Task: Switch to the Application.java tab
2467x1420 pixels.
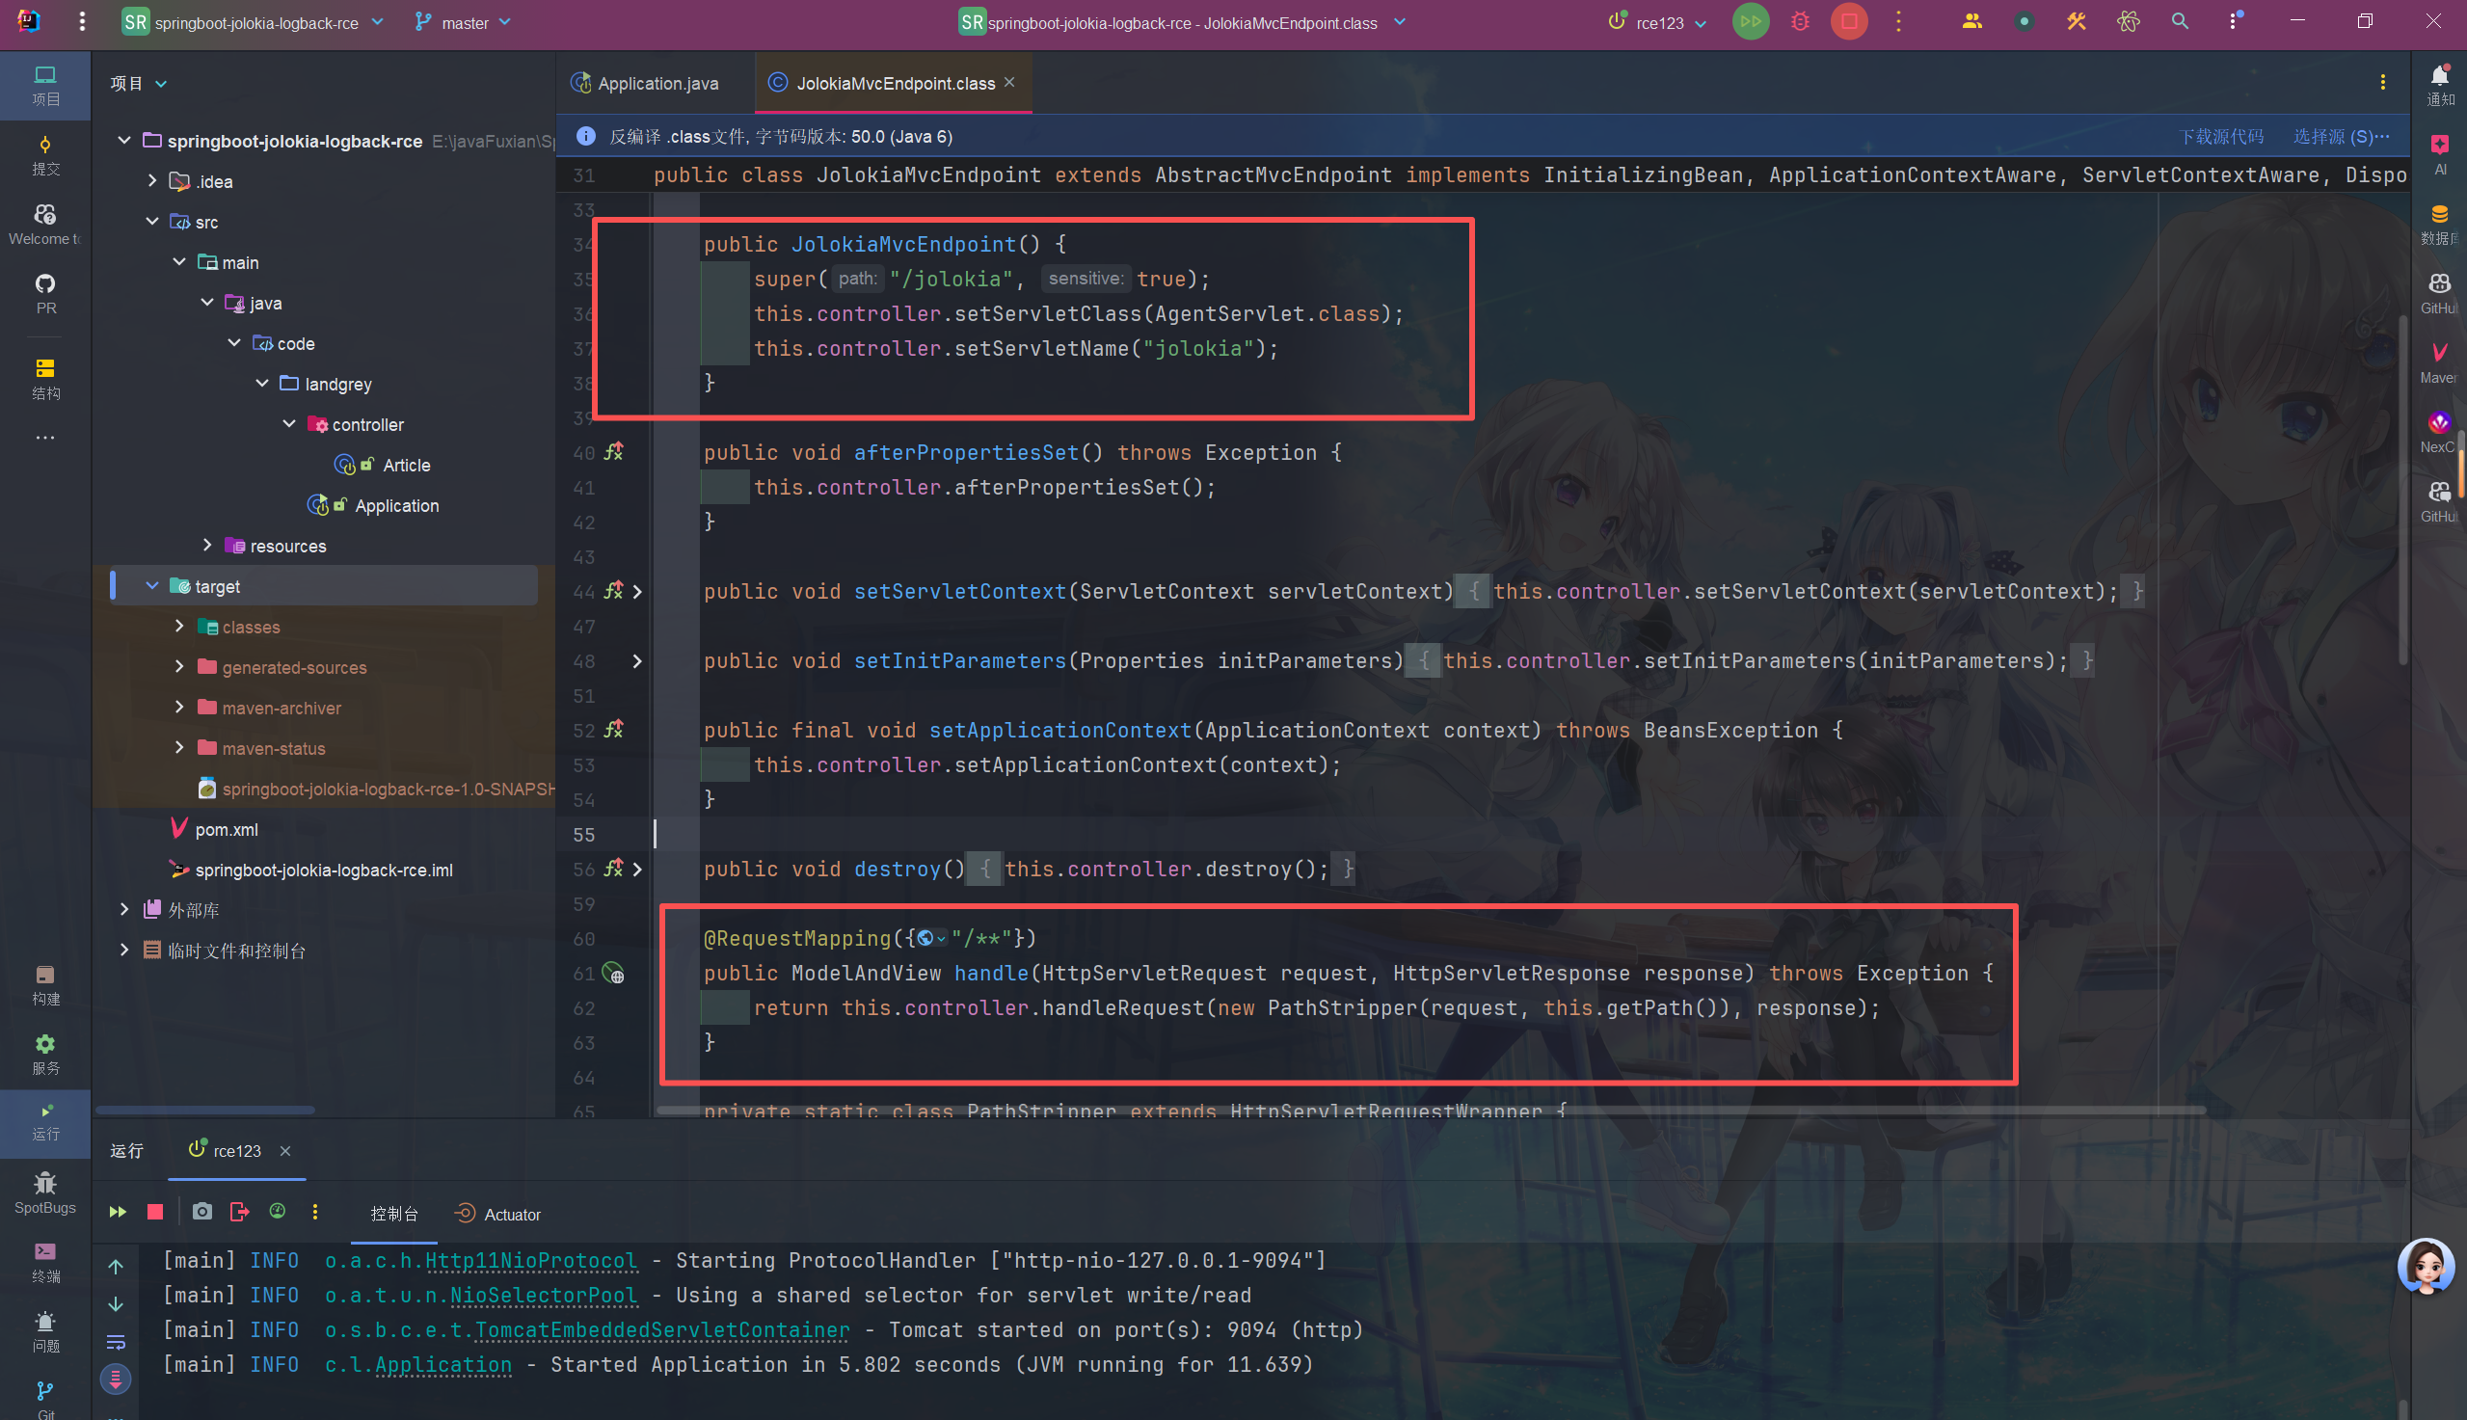Action: point(657,84)
